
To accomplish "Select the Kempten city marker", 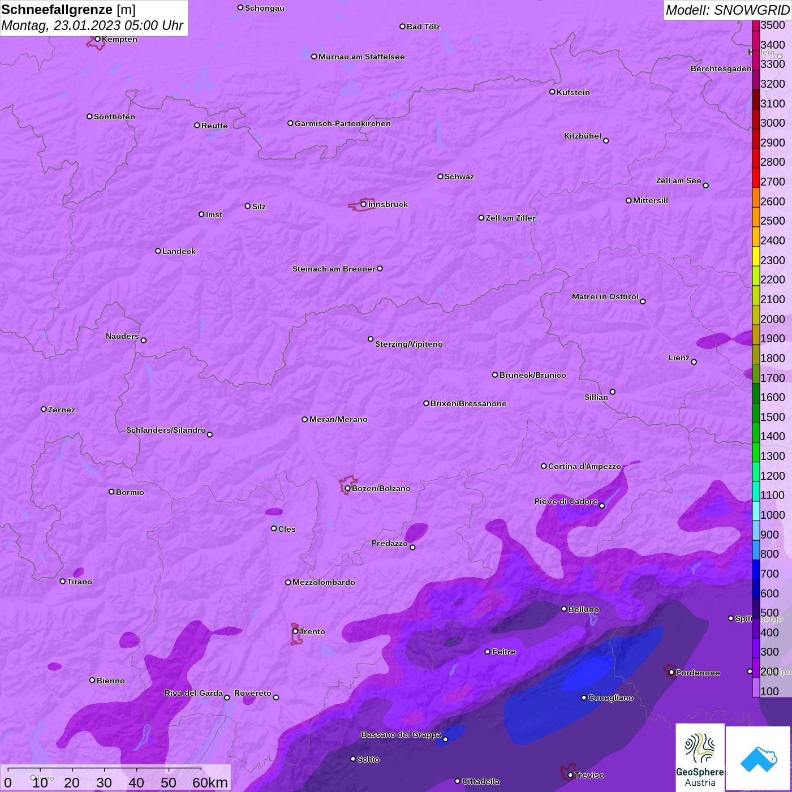I will (97, 39).
